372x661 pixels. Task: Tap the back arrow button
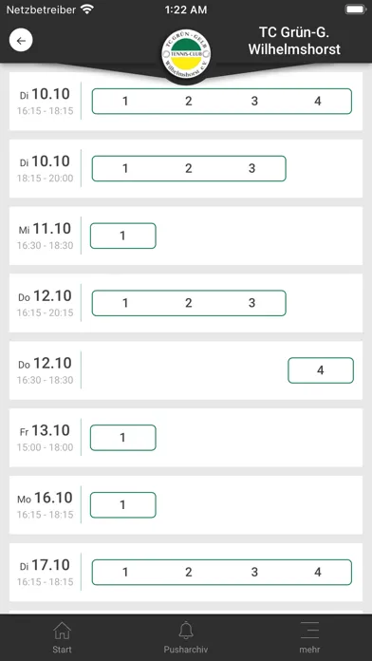coord(21,41)
